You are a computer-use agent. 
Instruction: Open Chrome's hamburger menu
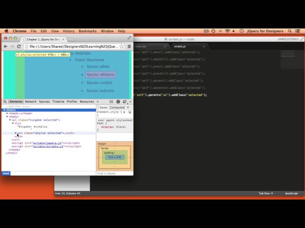pyautogui.click(x=129, y=47)
